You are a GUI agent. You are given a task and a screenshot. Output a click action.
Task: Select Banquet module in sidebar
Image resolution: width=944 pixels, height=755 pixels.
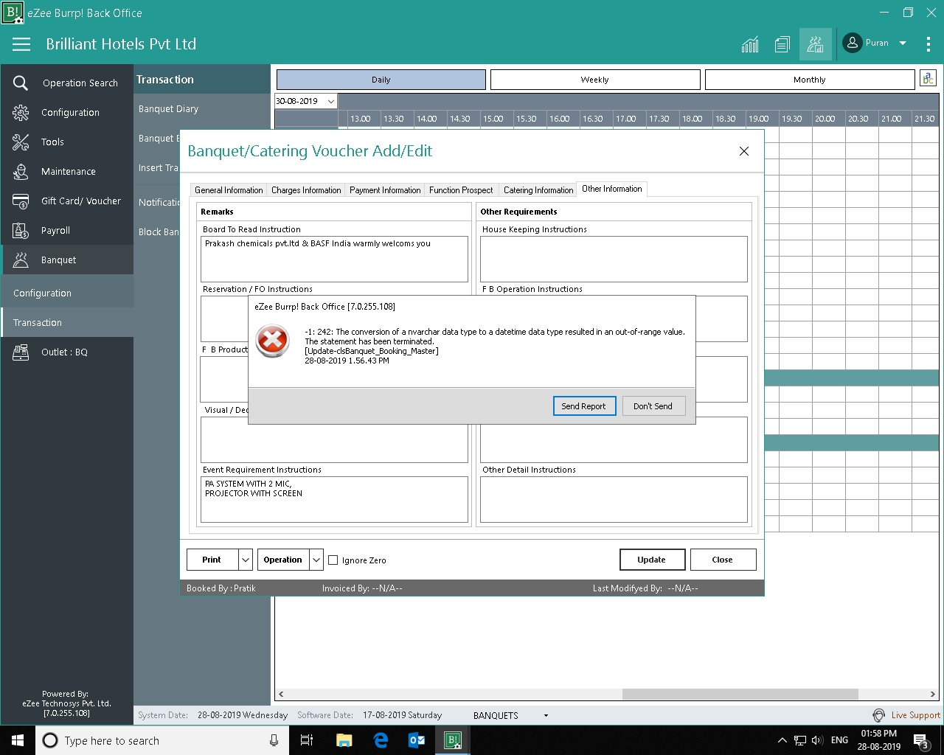67,260
